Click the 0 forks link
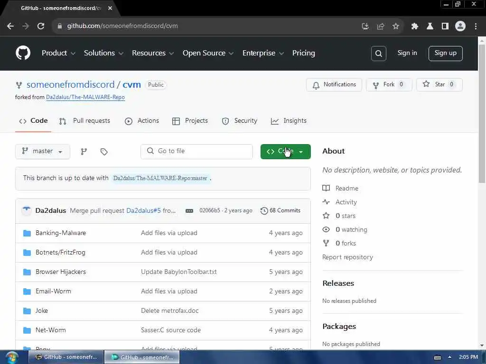 click(339, 243)
